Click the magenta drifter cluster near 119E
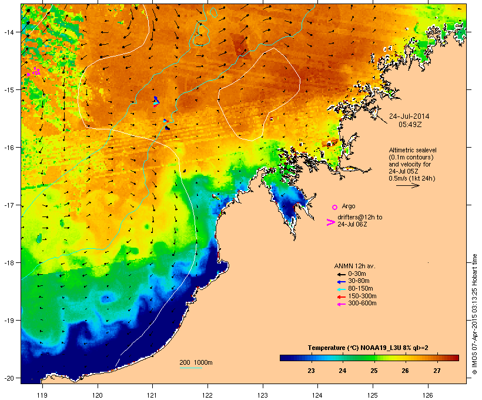Screen dimensions: 482x400 pos(35,72)
